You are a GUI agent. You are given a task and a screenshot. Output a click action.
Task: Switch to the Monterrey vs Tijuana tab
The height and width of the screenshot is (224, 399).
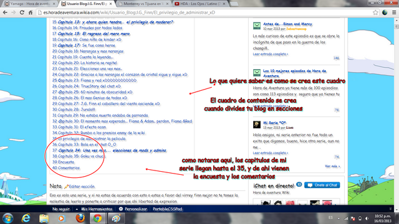(x=143, y=4)
